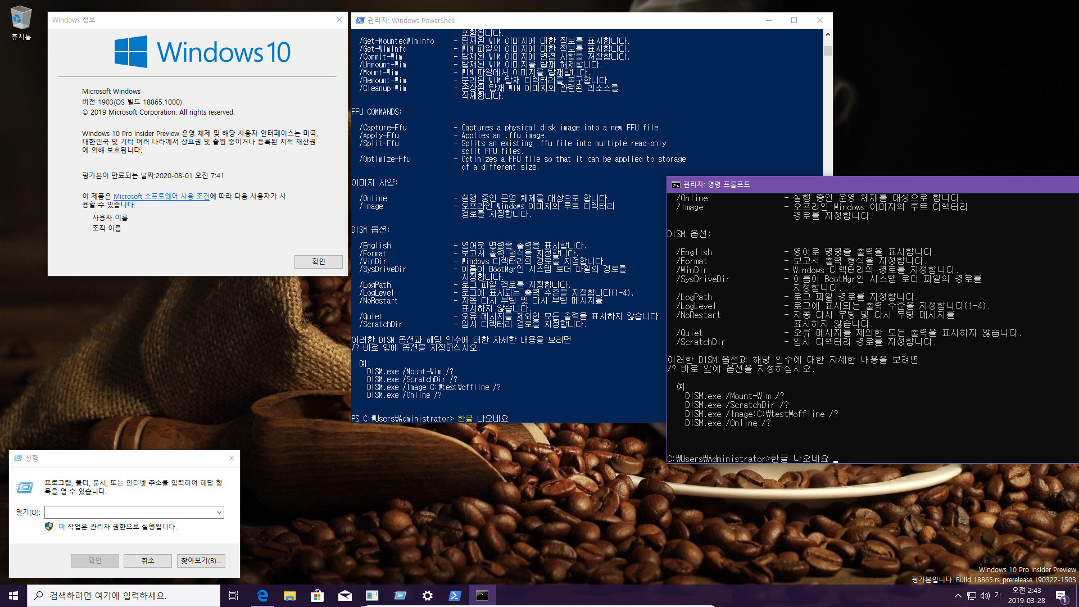Click the PowerShell prompt line 'PS C:\Users\Administrator>'
The width and height of the screenshot is (1079, 607).
tap(402, 419)
